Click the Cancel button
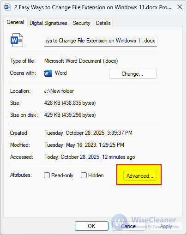Viewport: 187px width, 235px height. [x=129, y=226]
